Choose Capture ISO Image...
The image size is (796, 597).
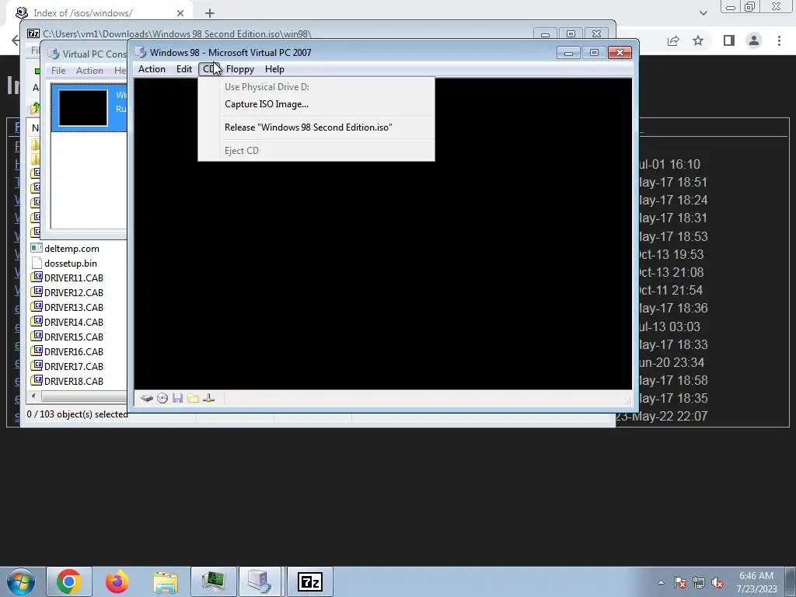[x=266, y=104]
